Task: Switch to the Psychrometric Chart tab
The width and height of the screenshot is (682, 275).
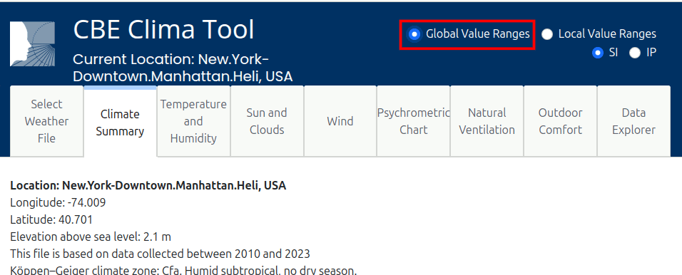Action: (414, 121)
